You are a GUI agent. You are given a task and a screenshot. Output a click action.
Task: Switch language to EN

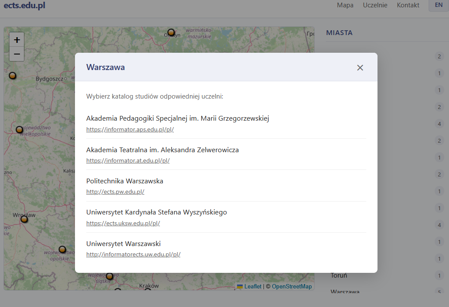coord(439,6)
